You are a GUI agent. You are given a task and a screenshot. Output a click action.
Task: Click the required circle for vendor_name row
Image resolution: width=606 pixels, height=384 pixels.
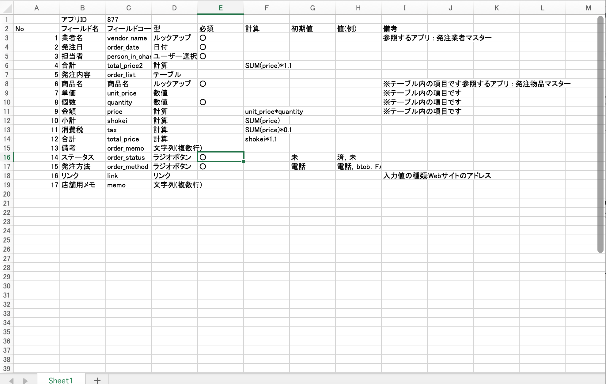pyautogui.click(x=203, y=38)
